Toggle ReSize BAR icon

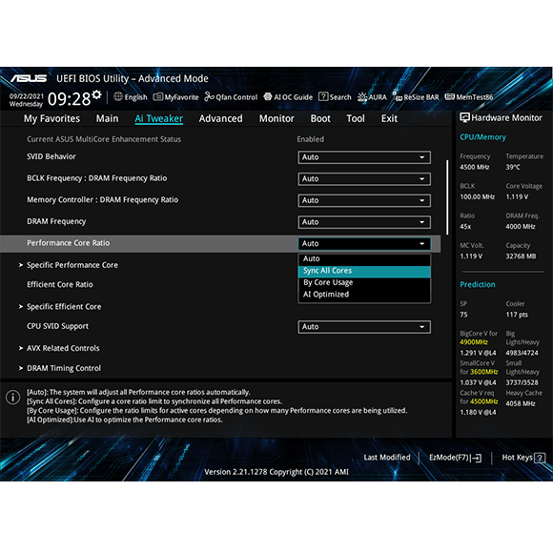pyautogui.click(x=398, y=97)
